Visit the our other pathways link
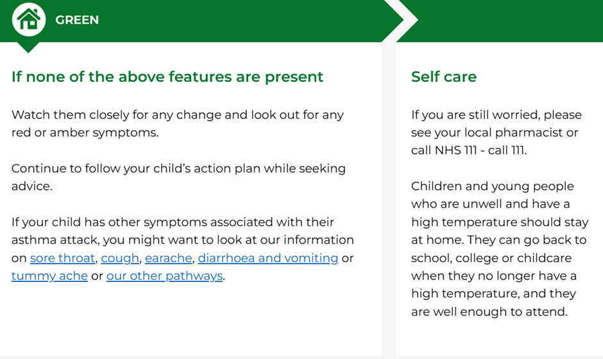Viewport: 603px width, 359px height. pyautogui.click(x=164, y=276)
